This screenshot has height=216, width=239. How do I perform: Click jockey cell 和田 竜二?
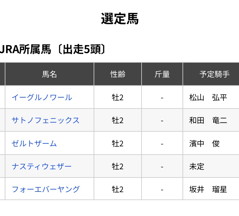pos(208,120)
